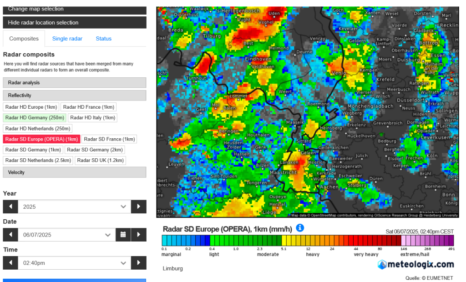Select Radar HD Netherlands (250m) option
Viewport: 466px width, 282px height.
pos(38,129)
